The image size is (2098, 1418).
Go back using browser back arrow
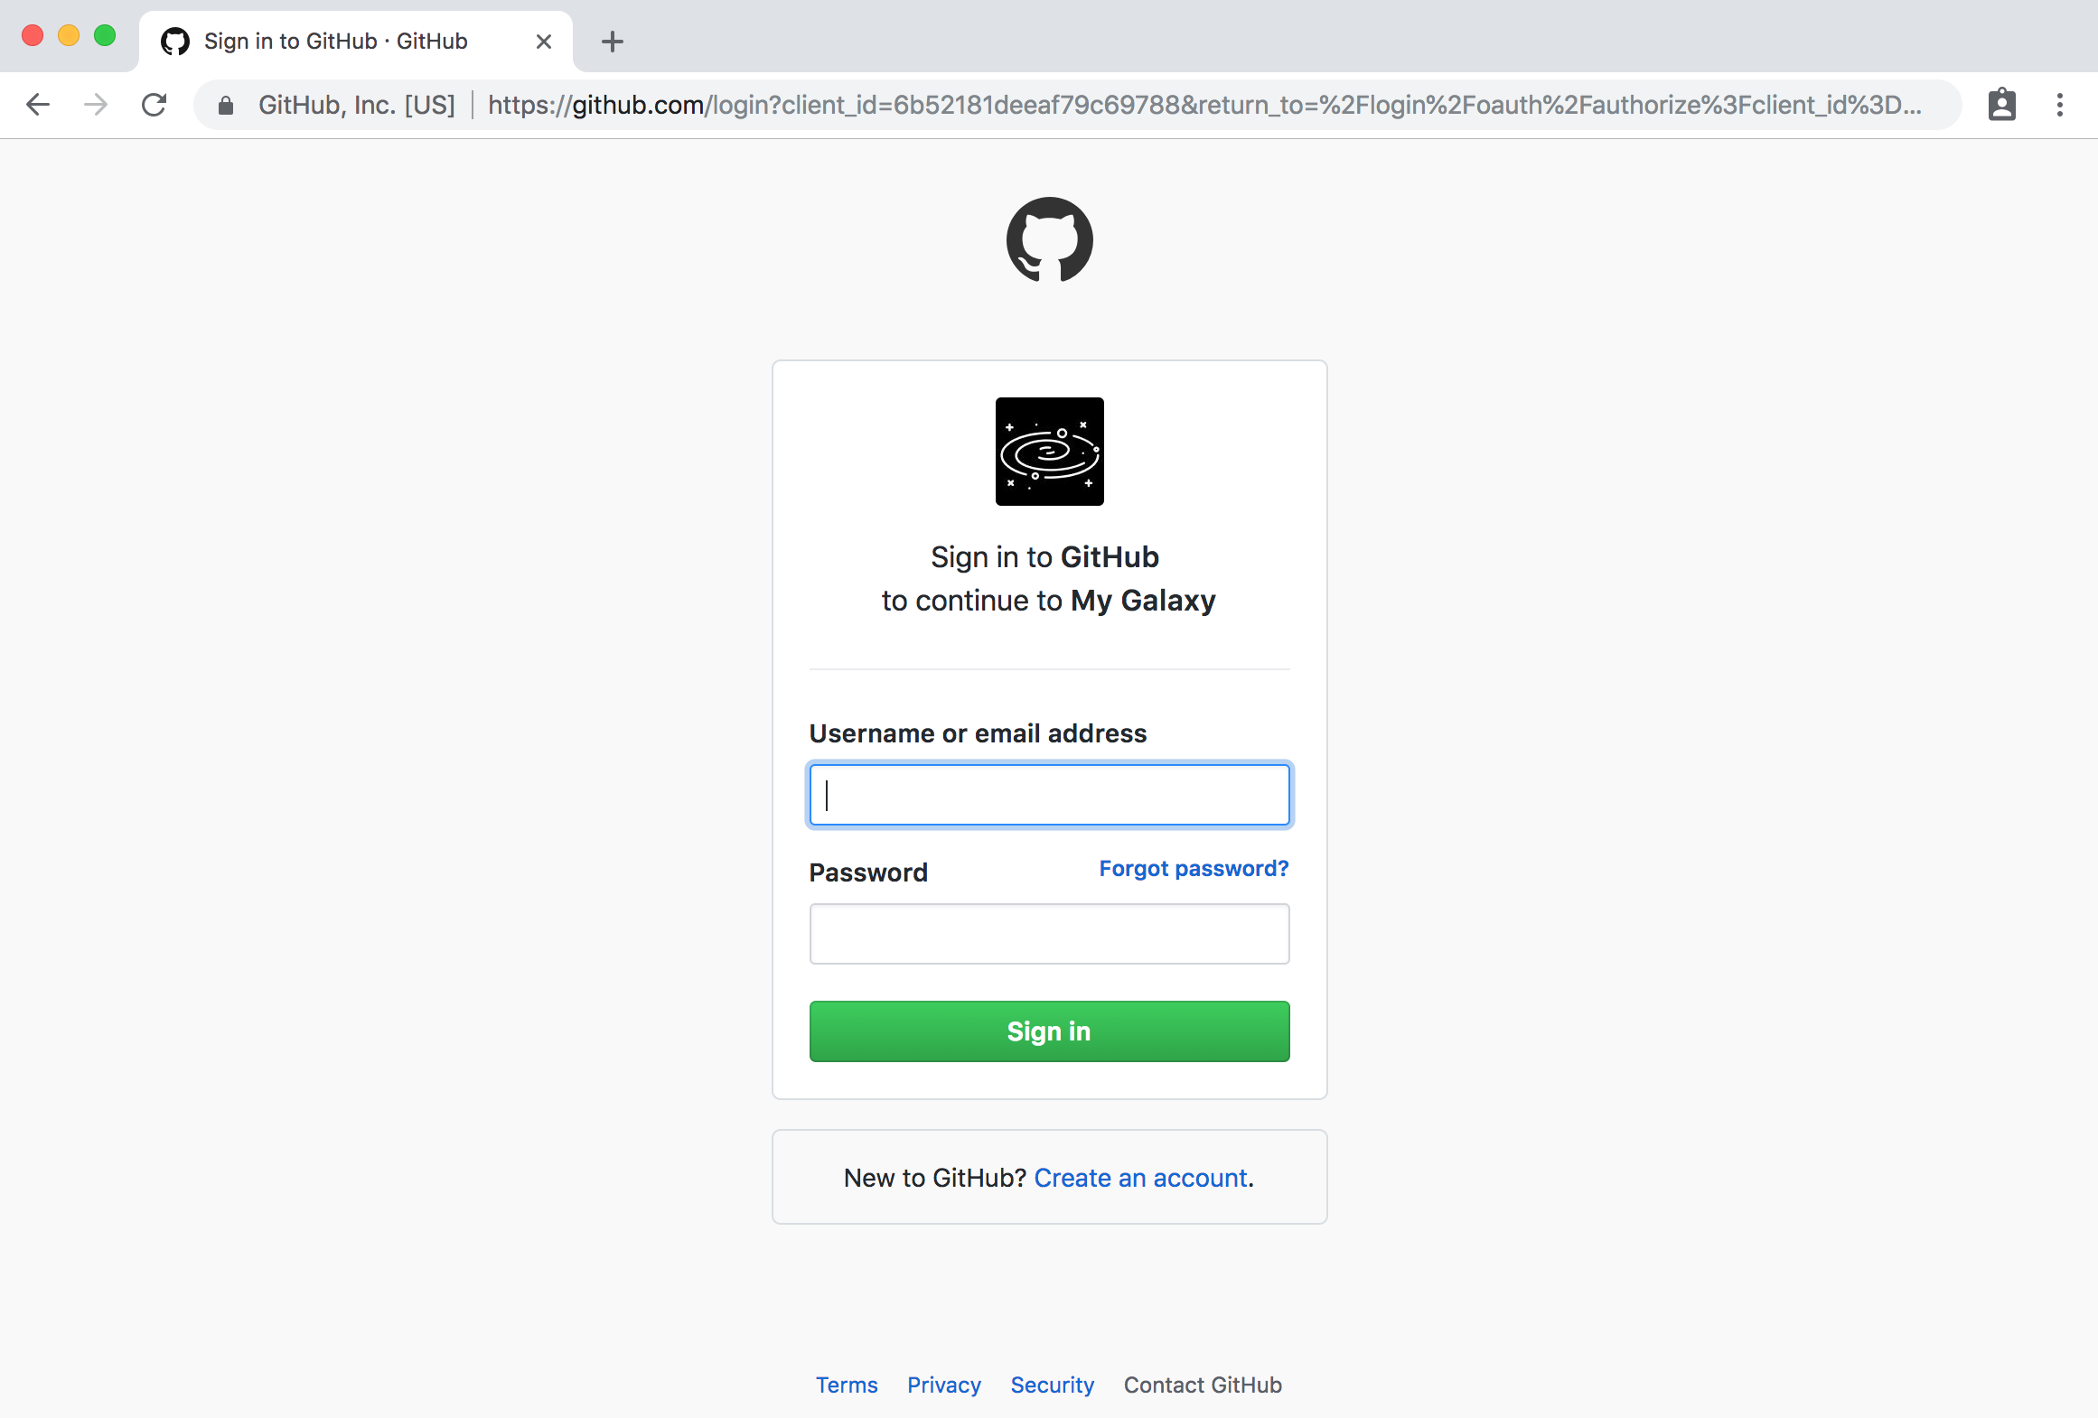tap(38, 105)
